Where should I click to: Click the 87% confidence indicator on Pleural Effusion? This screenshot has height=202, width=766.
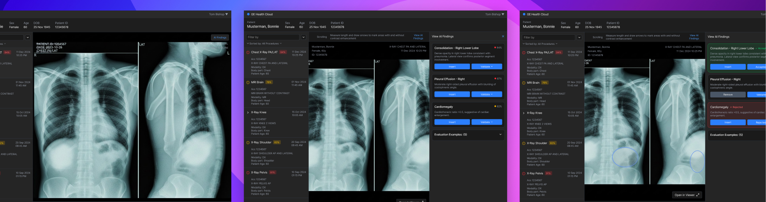pyautogui.click(x=498, y=79)
